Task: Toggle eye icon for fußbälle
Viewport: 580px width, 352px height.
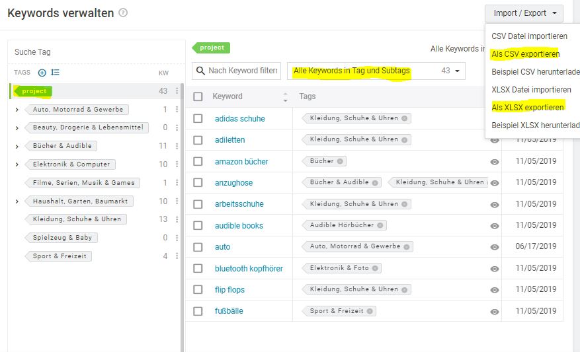Action: (495, 312)
